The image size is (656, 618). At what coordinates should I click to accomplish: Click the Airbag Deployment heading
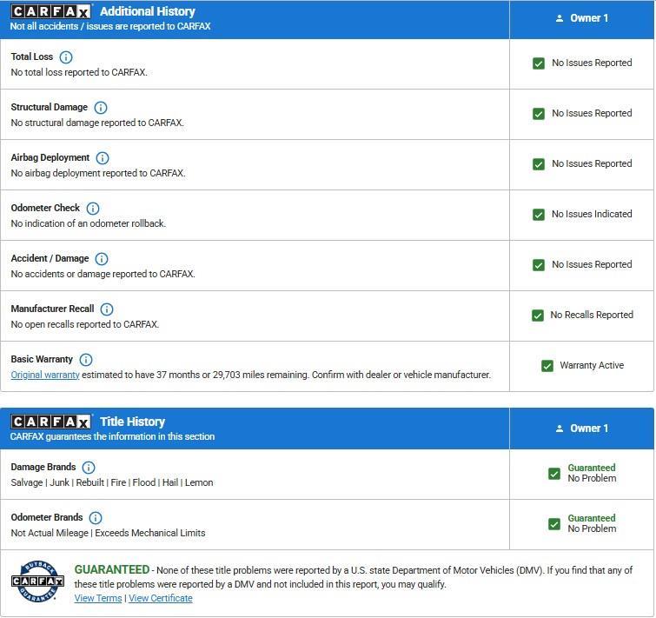pos(50,157)
